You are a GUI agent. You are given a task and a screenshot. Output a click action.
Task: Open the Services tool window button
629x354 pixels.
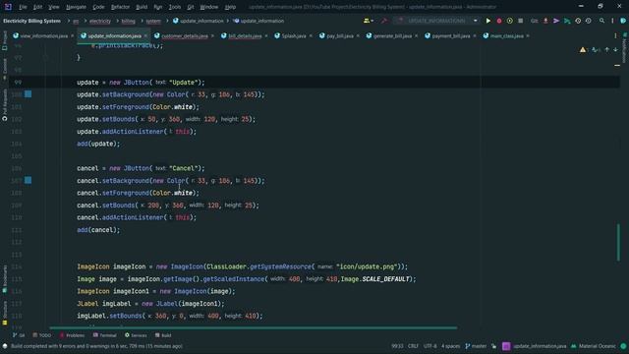[136, 335]
